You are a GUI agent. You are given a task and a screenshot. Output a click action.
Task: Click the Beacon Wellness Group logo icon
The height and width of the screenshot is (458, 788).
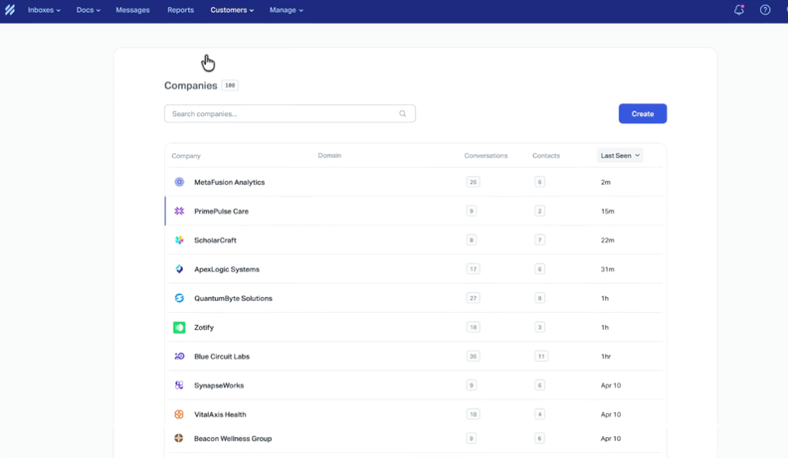(x=179, y=438)
